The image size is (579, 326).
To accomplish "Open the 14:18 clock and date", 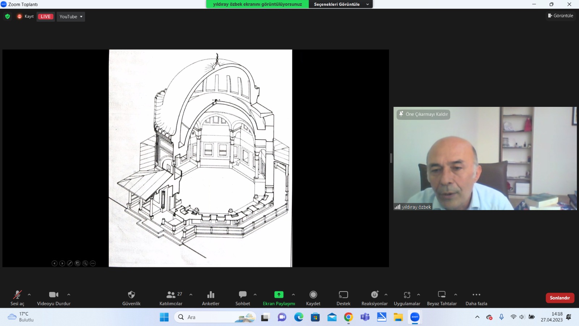I will pos(552,317).
